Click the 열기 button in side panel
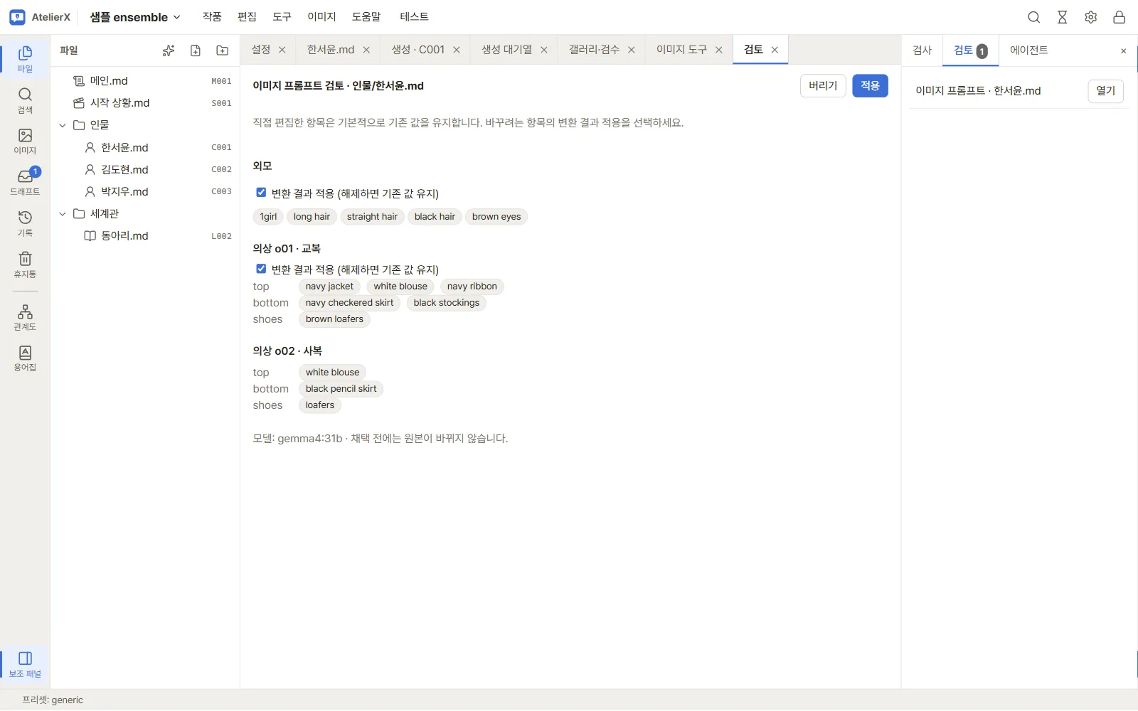The image size is (1138, 711). [1105, 91]
